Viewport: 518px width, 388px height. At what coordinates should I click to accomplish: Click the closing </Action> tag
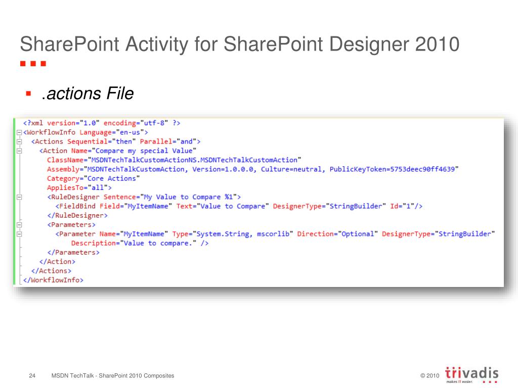[57, 262]
